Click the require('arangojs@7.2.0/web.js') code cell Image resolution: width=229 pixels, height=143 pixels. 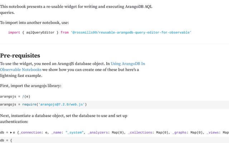[x=114, y=105]
